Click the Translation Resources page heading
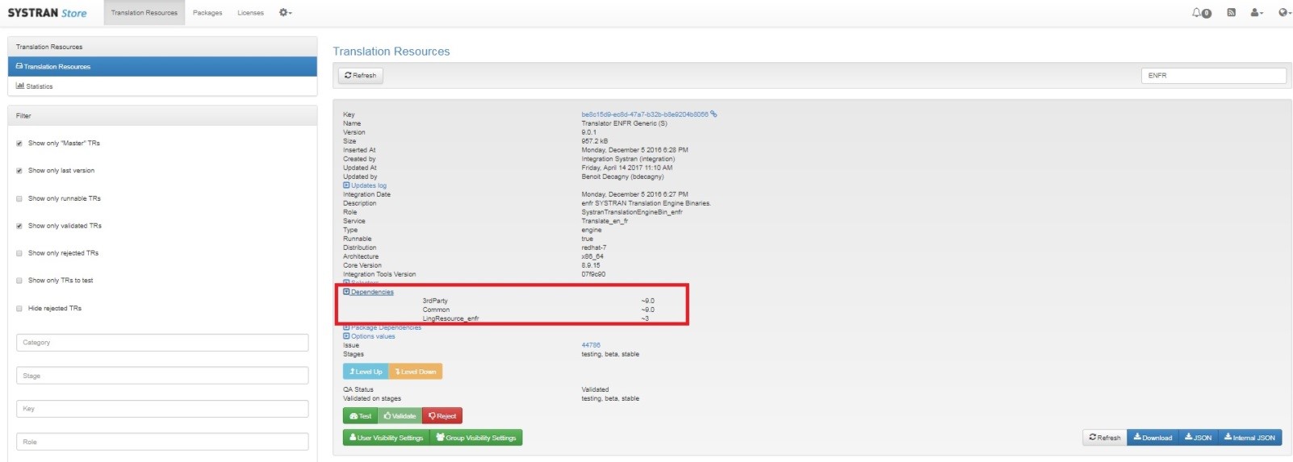Image resolution: width=1293 pixels, height=462 pixels. 391,51
